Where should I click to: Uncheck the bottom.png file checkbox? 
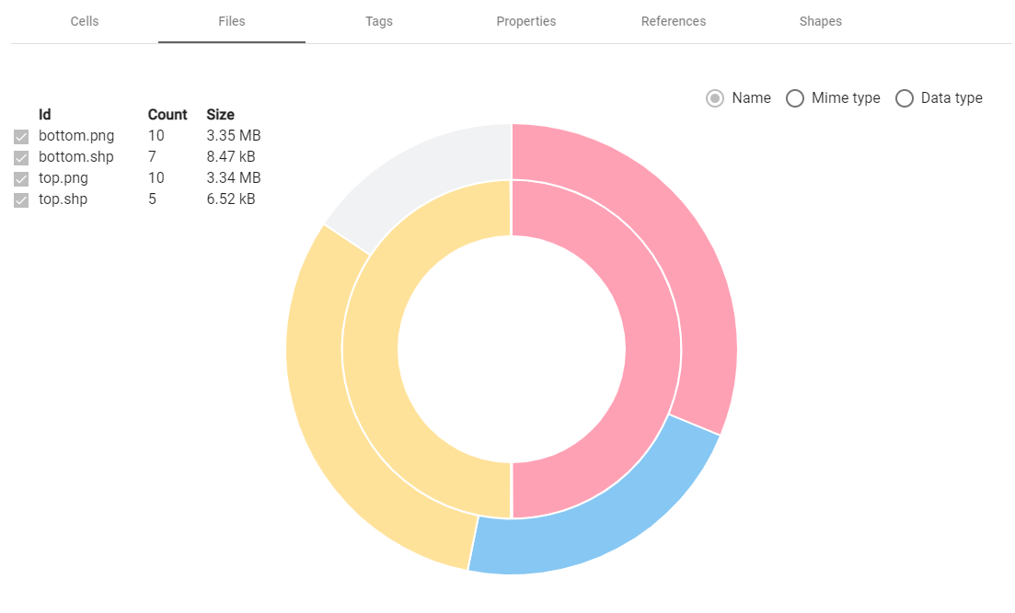(x=21, y=136)
